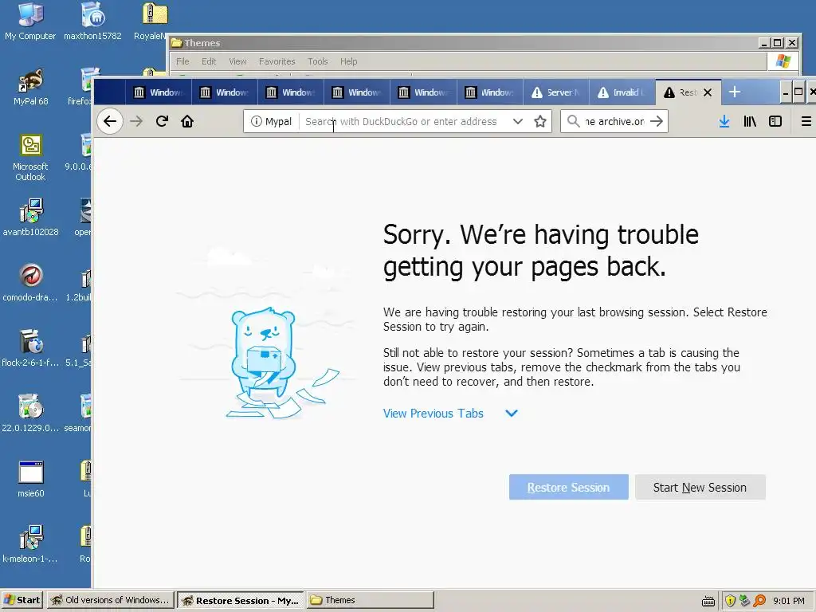
Task: Open k-meleon-1 installer icon
Action: pyautogui.click(x=31, y=543)
